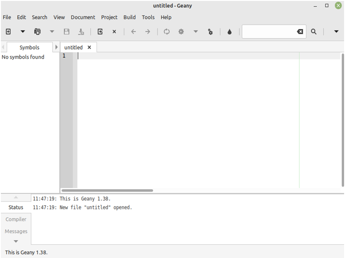Open the Build toolbar icon's dropdown arrow

coord(196,32)
